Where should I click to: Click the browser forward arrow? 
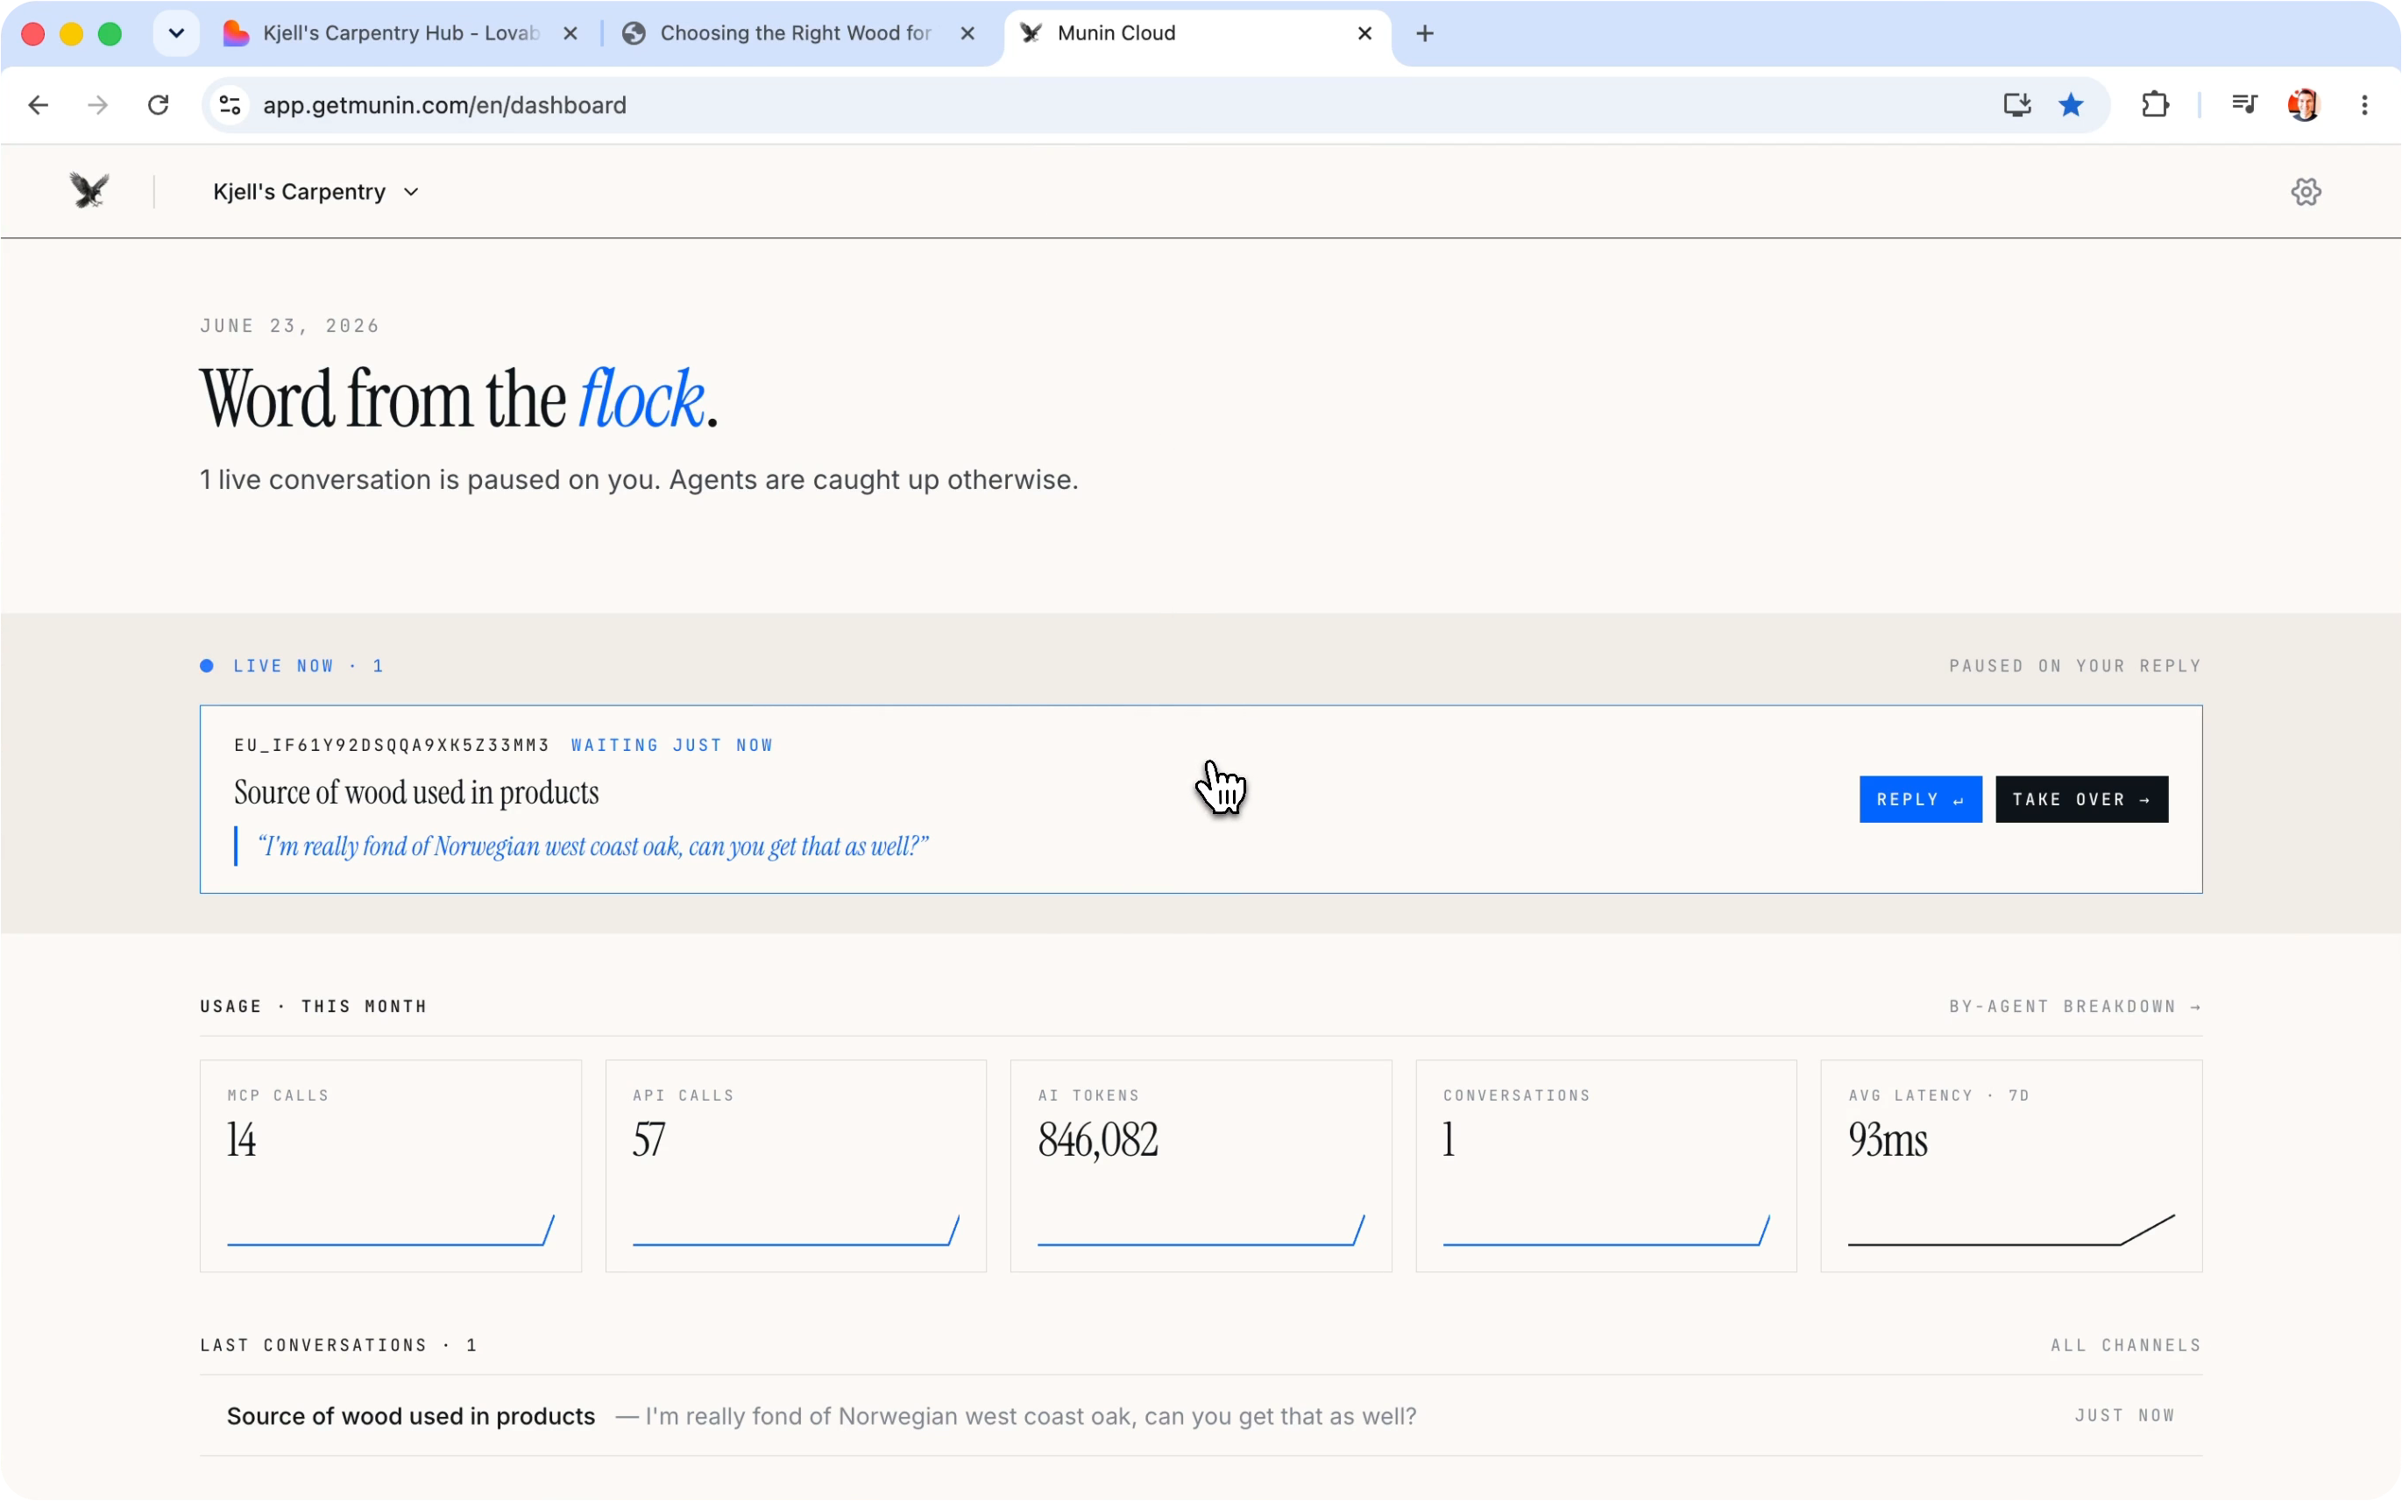click(97, 105)
